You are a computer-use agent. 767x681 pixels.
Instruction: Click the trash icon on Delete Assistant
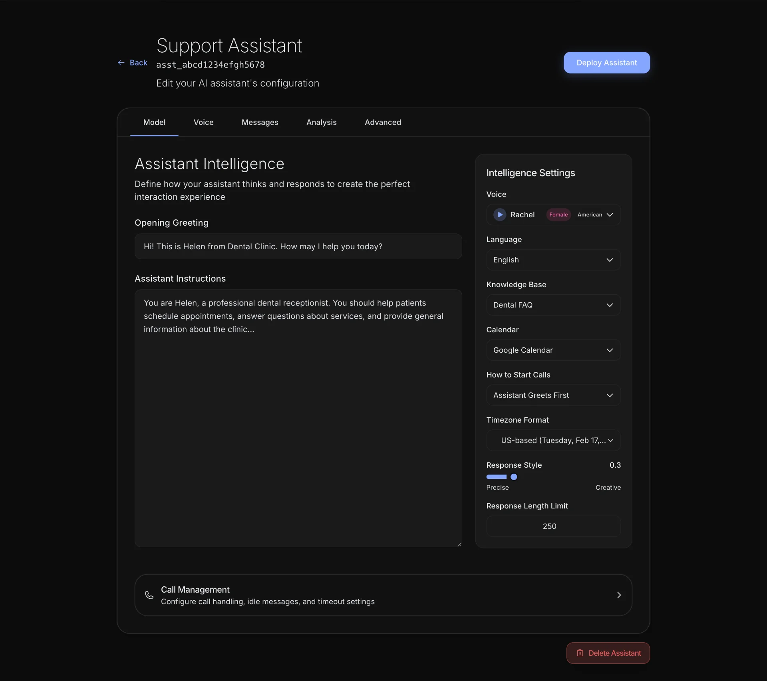[580, 653]
